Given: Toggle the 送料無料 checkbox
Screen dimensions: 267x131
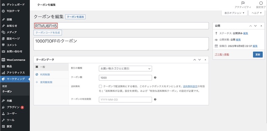Looking at the screenshot, I should click(100, 86).
